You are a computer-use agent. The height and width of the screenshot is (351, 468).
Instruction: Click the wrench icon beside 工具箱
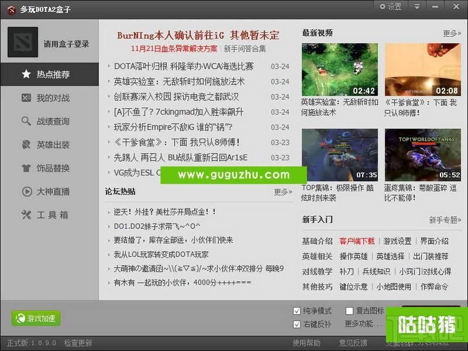[26, 214]
